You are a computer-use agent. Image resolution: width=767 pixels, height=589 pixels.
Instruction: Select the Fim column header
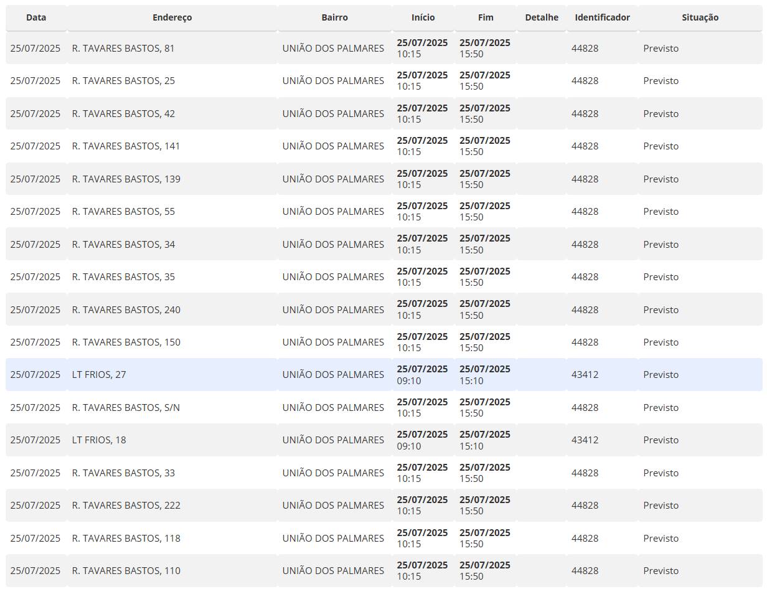pyautogui.click(x=486, y=17)
